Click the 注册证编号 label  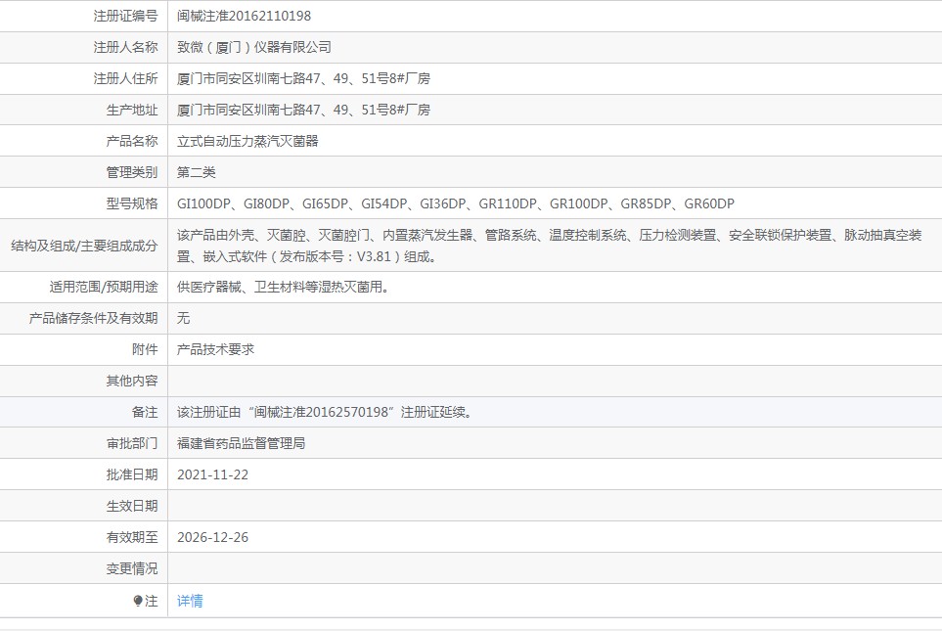pos(125,17)
